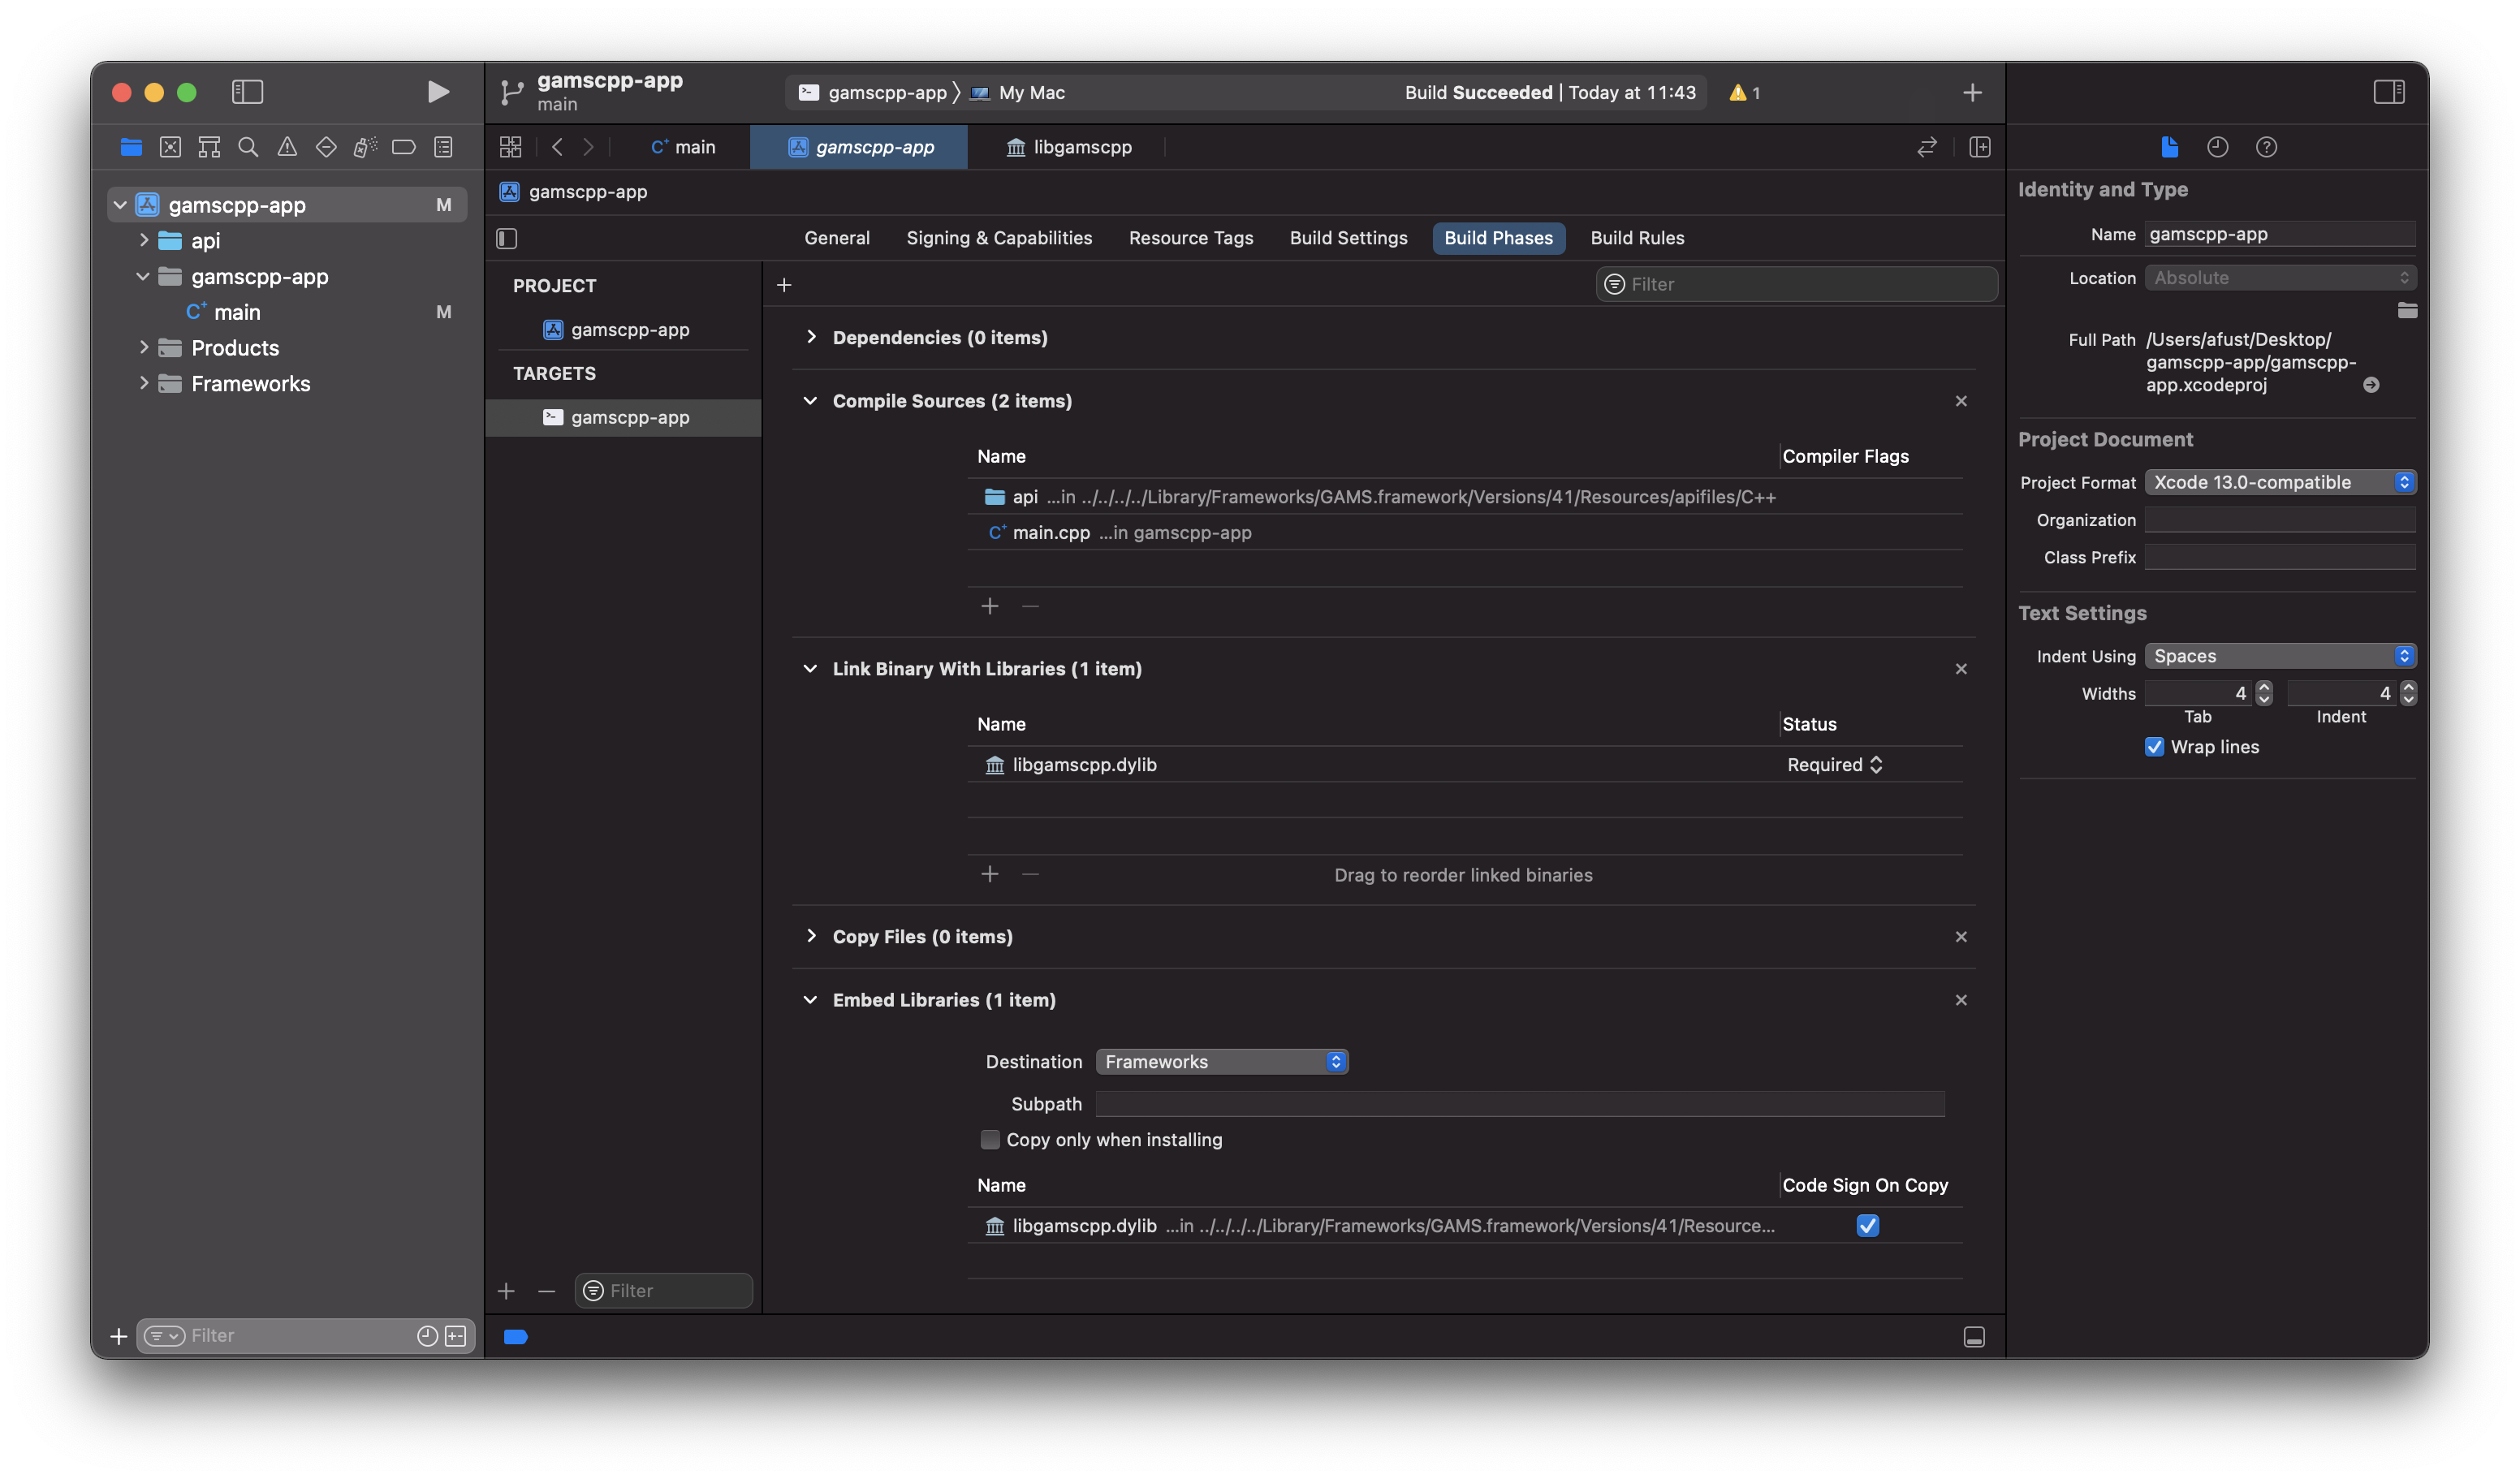Open the Project Format dropdown
Image resolution: width=2520 pixels, height=1479 pixels.
[2279, 482]
